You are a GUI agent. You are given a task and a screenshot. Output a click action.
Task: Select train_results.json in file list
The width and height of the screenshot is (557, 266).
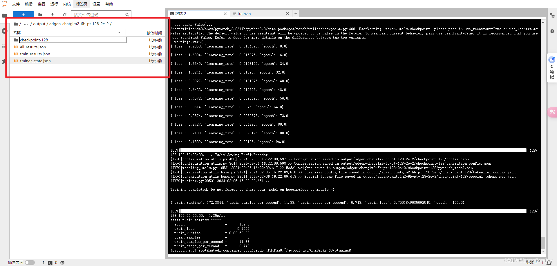click(88, 54)
